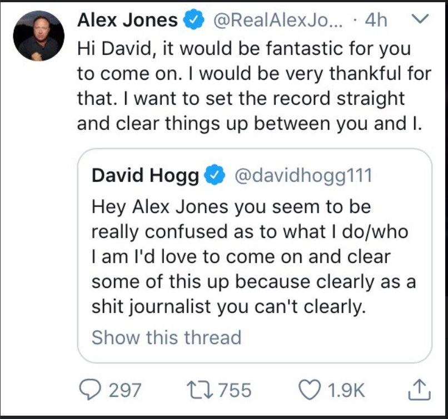Screen dimensions: 448x419
Task: Click the @davidhogg111 handle
Action: tap(303, 175)
